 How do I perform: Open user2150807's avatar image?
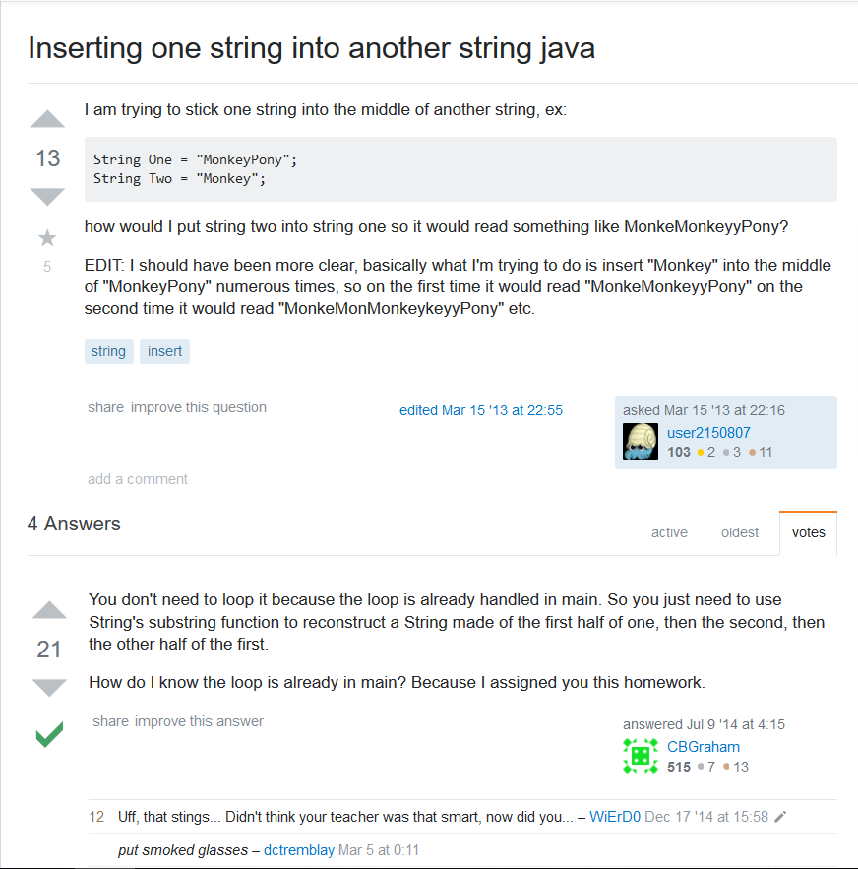click(x=641, y=442)
